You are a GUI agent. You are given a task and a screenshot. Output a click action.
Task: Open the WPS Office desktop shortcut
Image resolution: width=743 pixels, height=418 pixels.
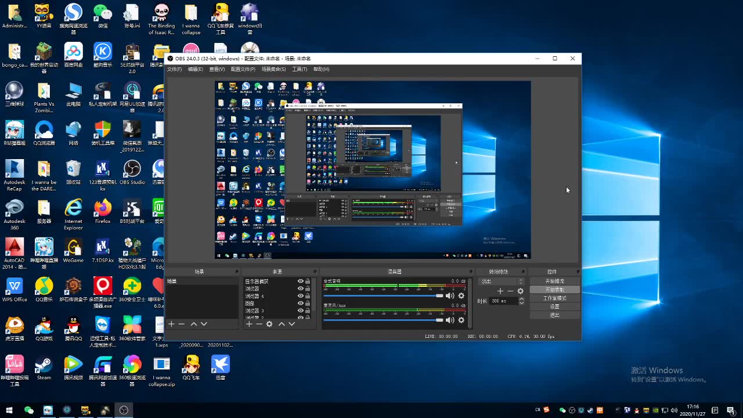point(15,290)
